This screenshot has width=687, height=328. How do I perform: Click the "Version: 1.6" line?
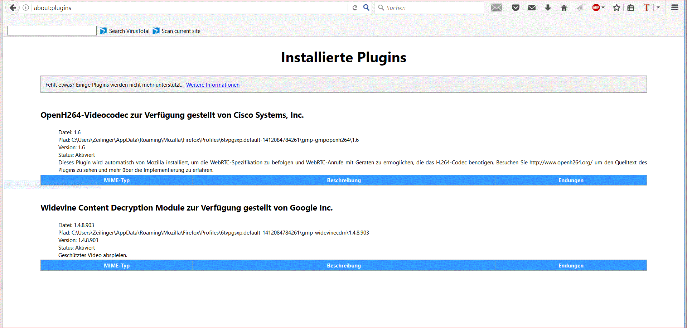click(x=72, y=148)
